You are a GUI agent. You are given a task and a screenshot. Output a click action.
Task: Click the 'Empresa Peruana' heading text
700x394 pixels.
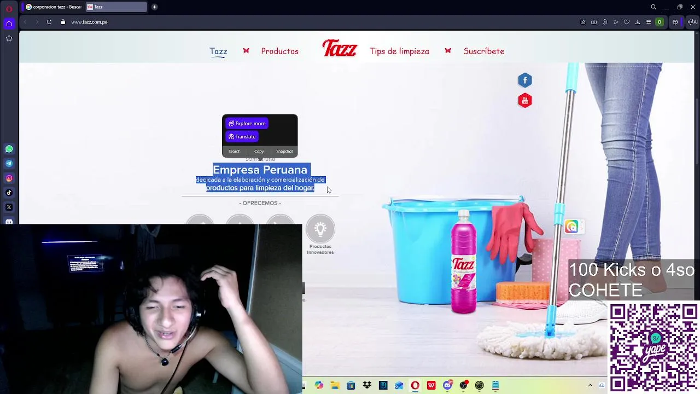pyautogui.click(x=260, y=170)
